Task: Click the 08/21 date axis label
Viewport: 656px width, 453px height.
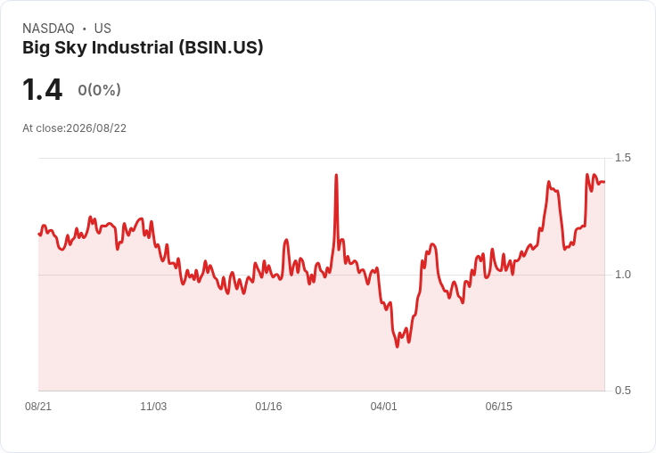Action: coord(38,407)
